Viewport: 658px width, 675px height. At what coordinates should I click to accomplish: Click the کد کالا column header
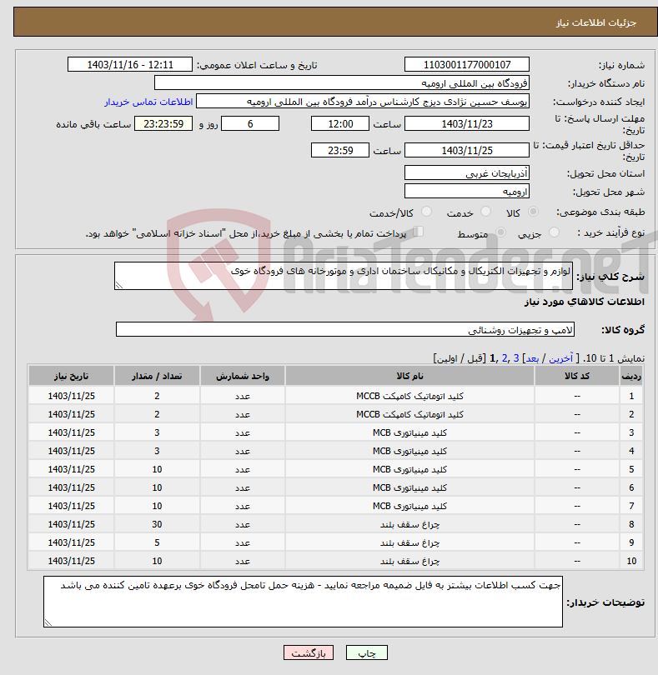tap(577, 376)
